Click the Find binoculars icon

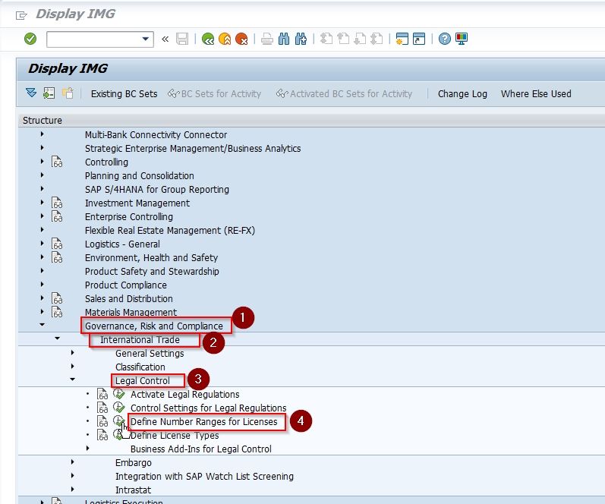point(284,39)
